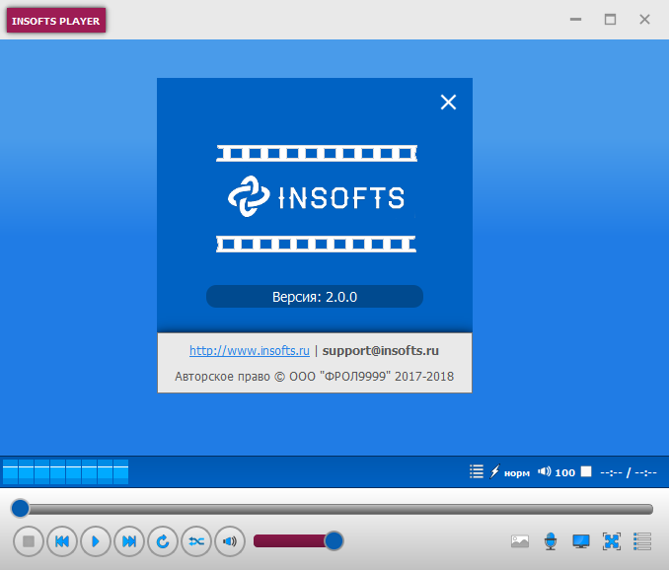Skip to the previous track
The image size is (669, 570).
tap(62, 541)
